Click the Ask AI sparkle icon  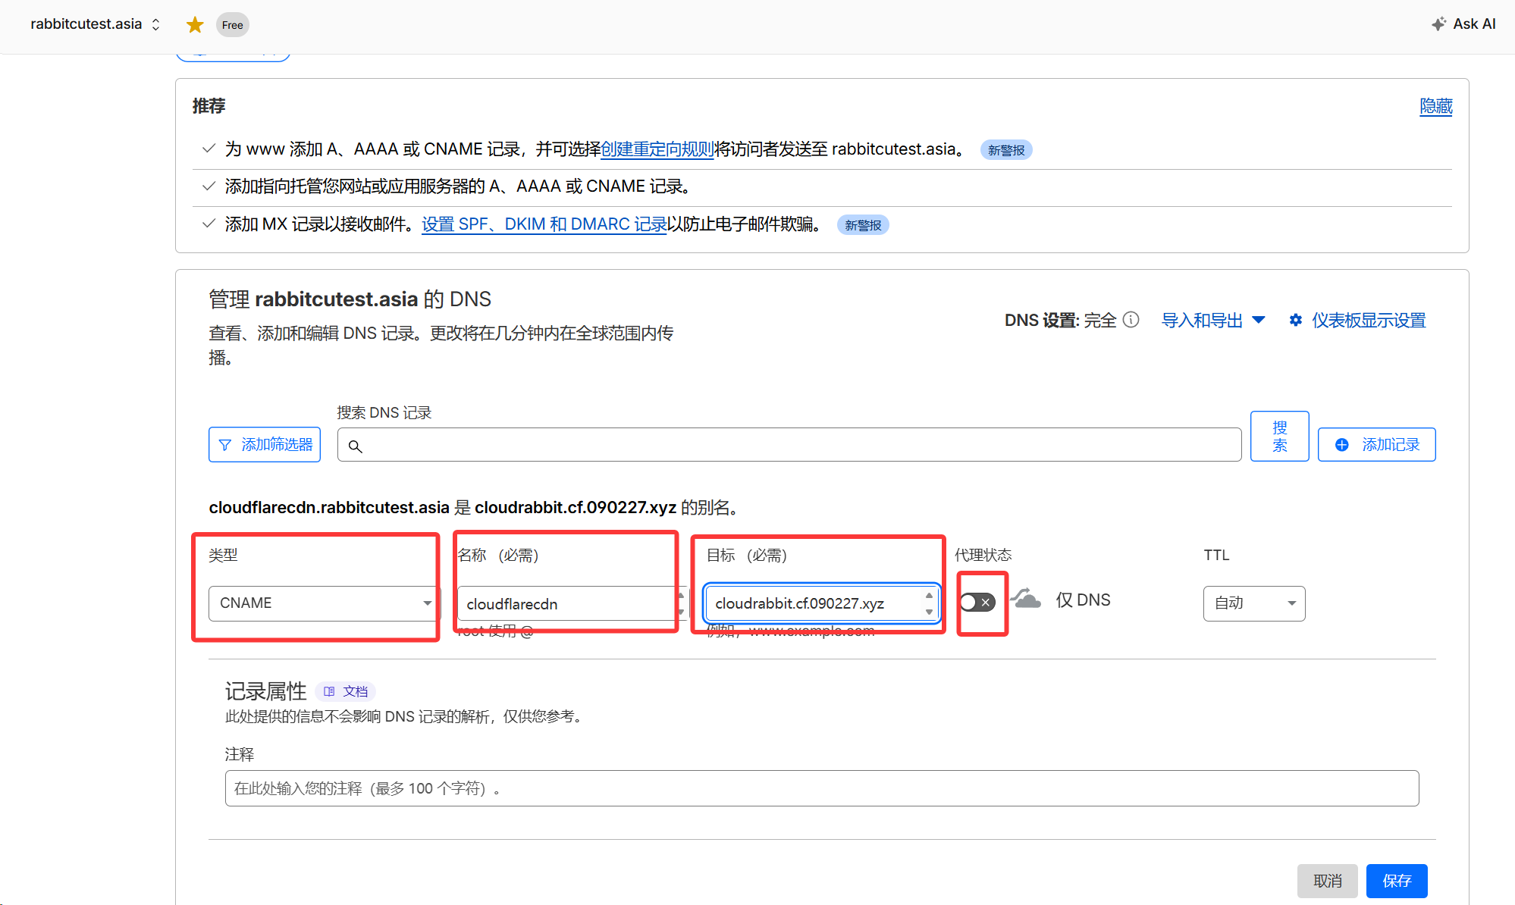click(1438, 24)
